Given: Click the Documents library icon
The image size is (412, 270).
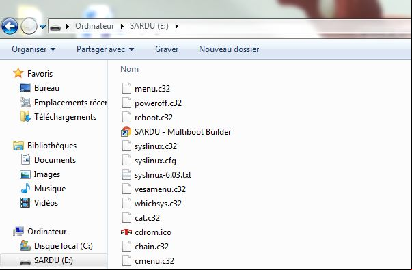Looking at the screenshot, I should 25,159.
